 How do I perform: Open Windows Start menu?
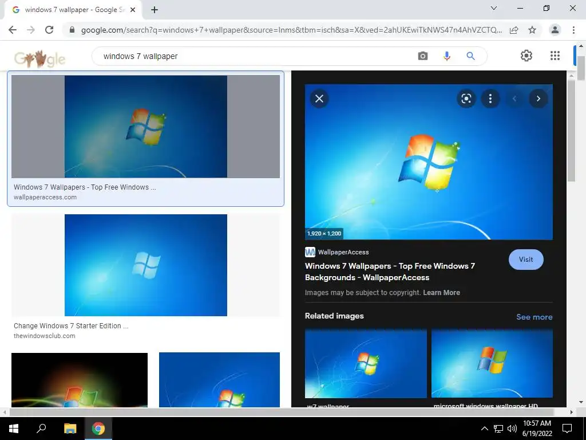point(14,429)
